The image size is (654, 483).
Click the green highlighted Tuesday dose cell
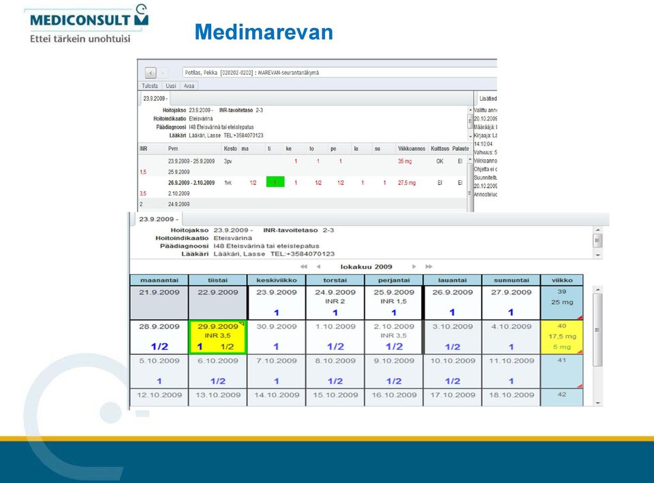coord(275,182)
